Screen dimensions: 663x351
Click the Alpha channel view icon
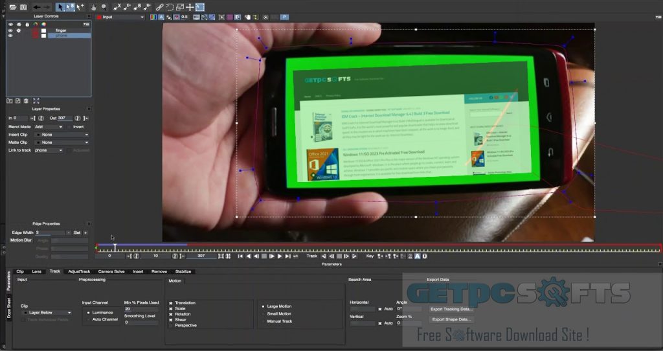161,17
